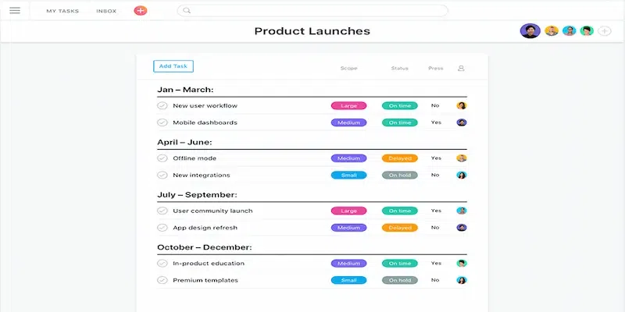Screen dimensions: 625x312
Task: Complete the App design refresh task
Action: pyautogui.click(x=162, y=228)
